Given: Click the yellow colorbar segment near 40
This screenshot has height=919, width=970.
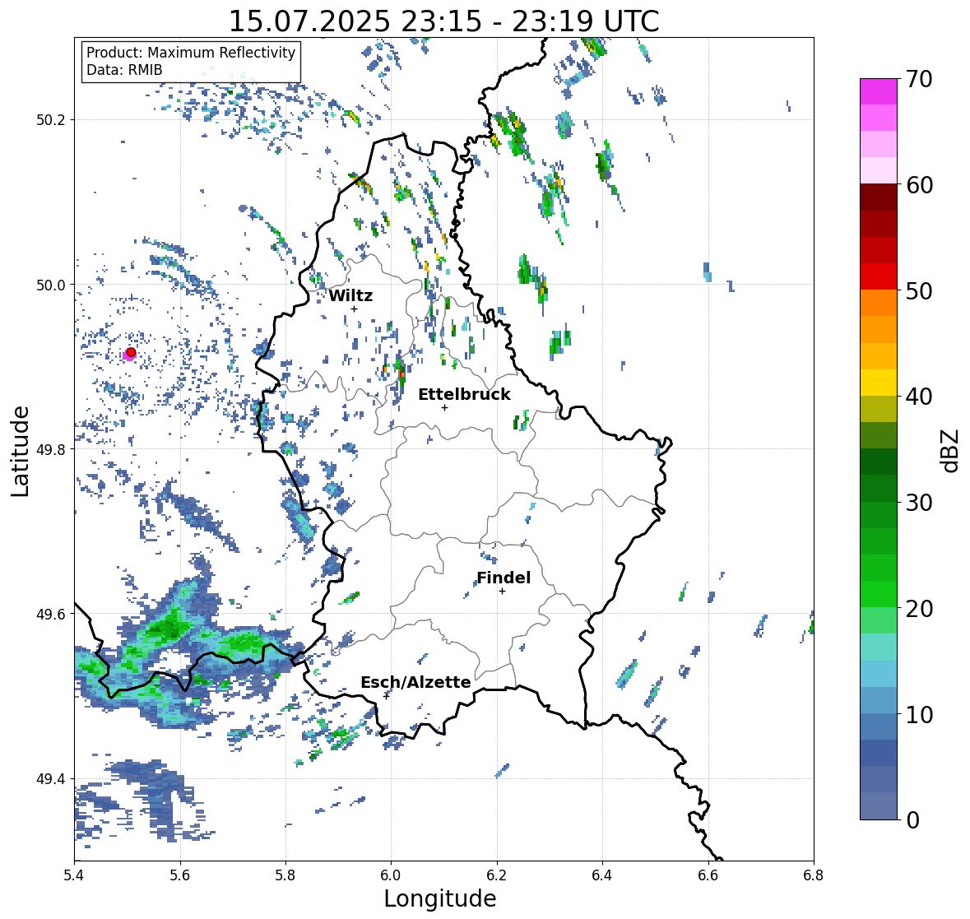Looking at the screenshot, I should [879, 383].
